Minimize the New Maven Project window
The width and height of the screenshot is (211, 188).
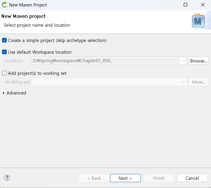[x=168, y=5]
